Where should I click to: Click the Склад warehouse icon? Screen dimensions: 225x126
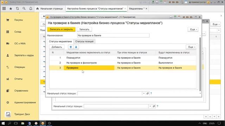8,32
